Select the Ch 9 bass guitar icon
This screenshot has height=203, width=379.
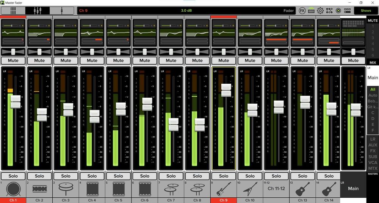[224, 189]
